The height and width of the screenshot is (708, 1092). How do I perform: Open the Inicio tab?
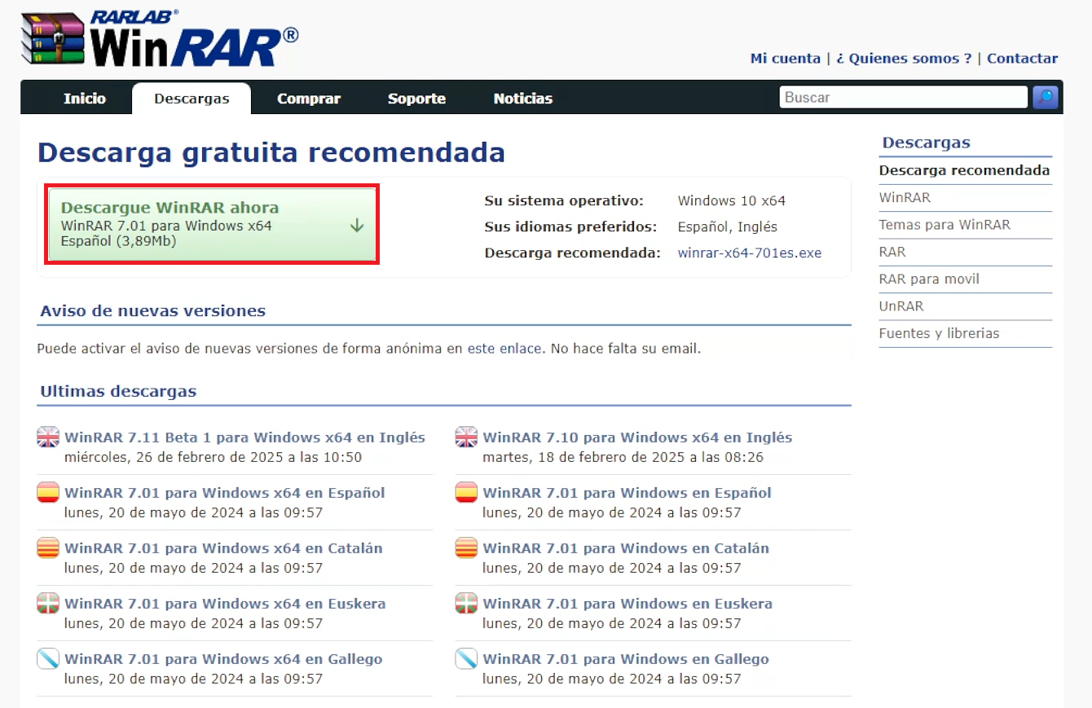pyautogui.click(x=85, y=98)
